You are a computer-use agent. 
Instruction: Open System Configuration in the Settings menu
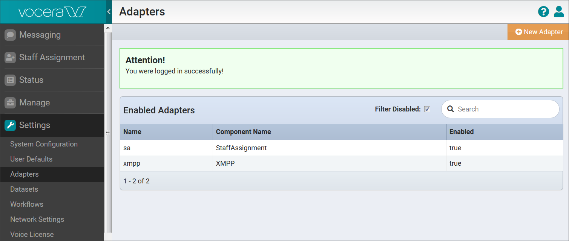point(44,144)
